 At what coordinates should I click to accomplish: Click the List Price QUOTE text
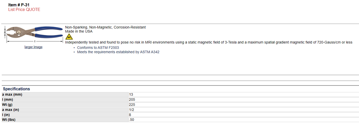click(x=24, y=10)
